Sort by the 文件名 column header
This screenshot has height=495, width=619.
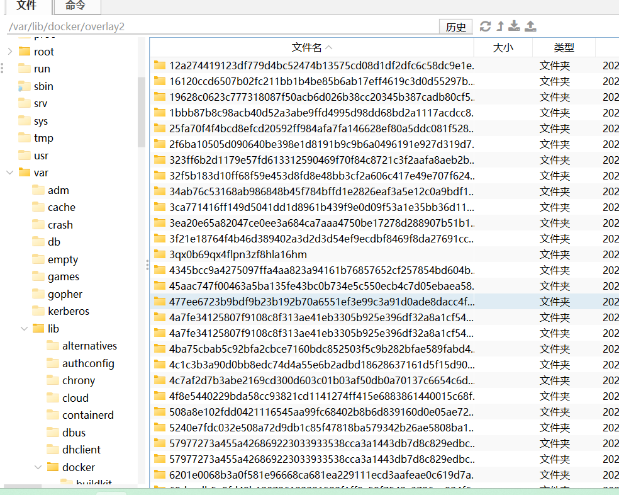click(312, 47)
